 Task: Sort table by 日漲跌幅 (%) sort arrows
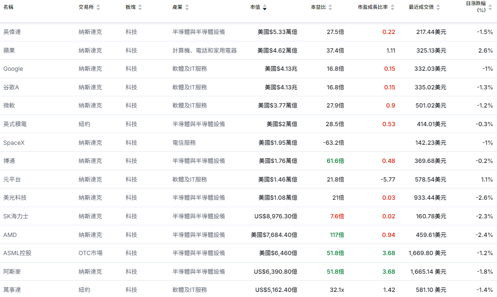pos(490,7)
